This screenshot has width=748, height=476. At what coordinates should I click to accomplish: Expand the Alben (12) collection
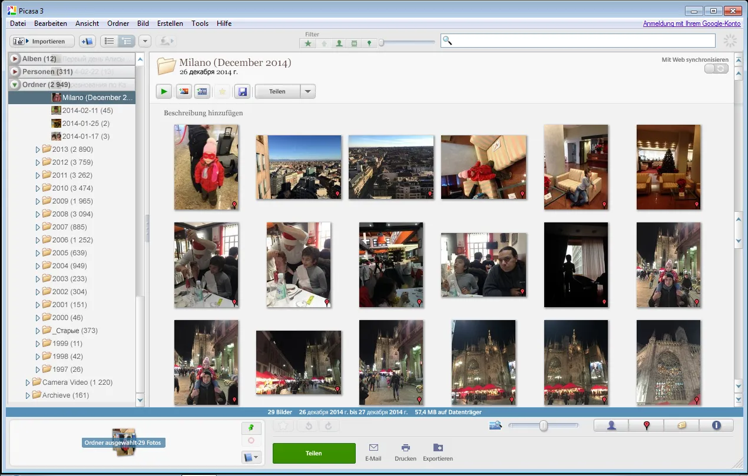(x=15, y=59)
